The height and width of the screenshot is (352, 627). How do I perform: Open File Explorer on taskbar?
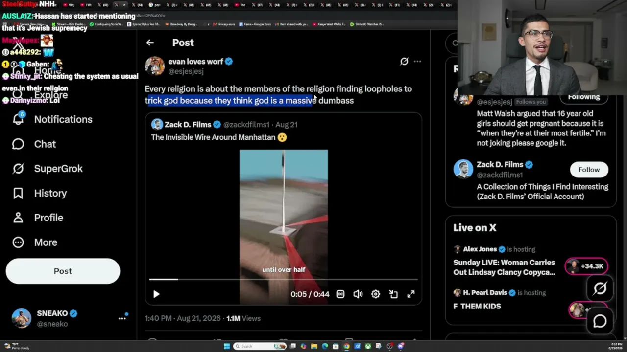point(314,346)
